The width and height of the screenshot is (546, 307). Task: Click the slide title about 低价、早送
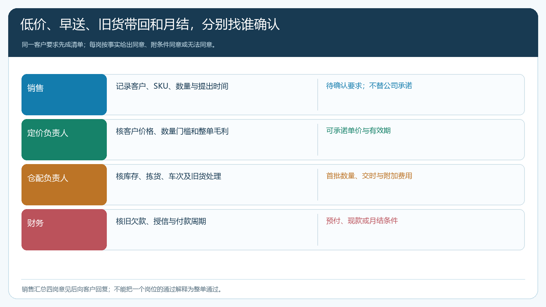pyautogui.click(x=150, y=24)
